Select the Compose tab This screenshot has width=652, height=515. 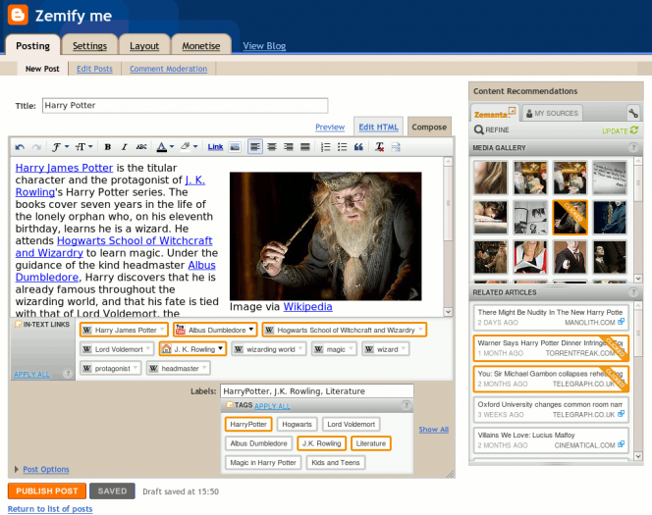pos(429,127)
